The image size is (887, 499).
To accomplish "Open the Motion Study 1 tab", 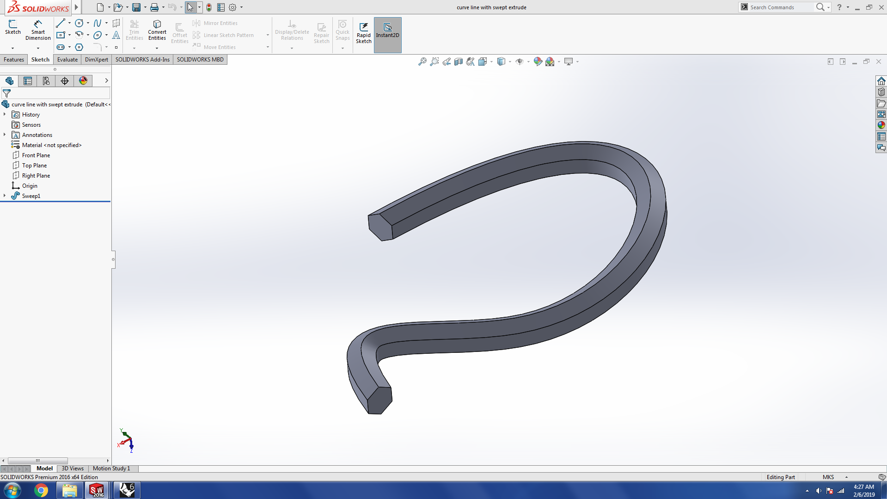I will pos(111,468).
